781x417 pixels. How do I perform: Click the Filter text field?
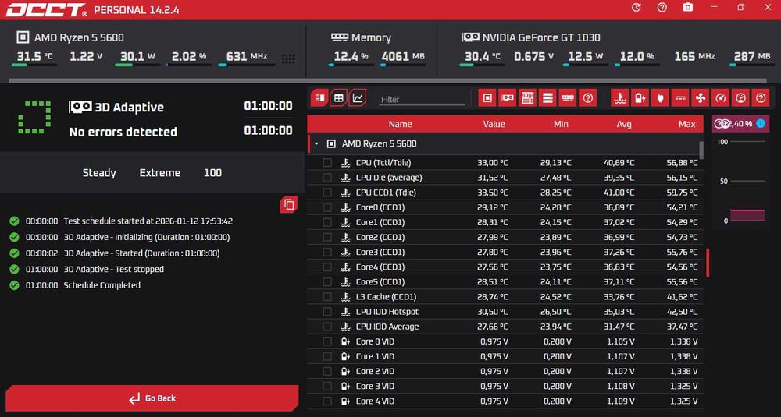click(422, 100)
